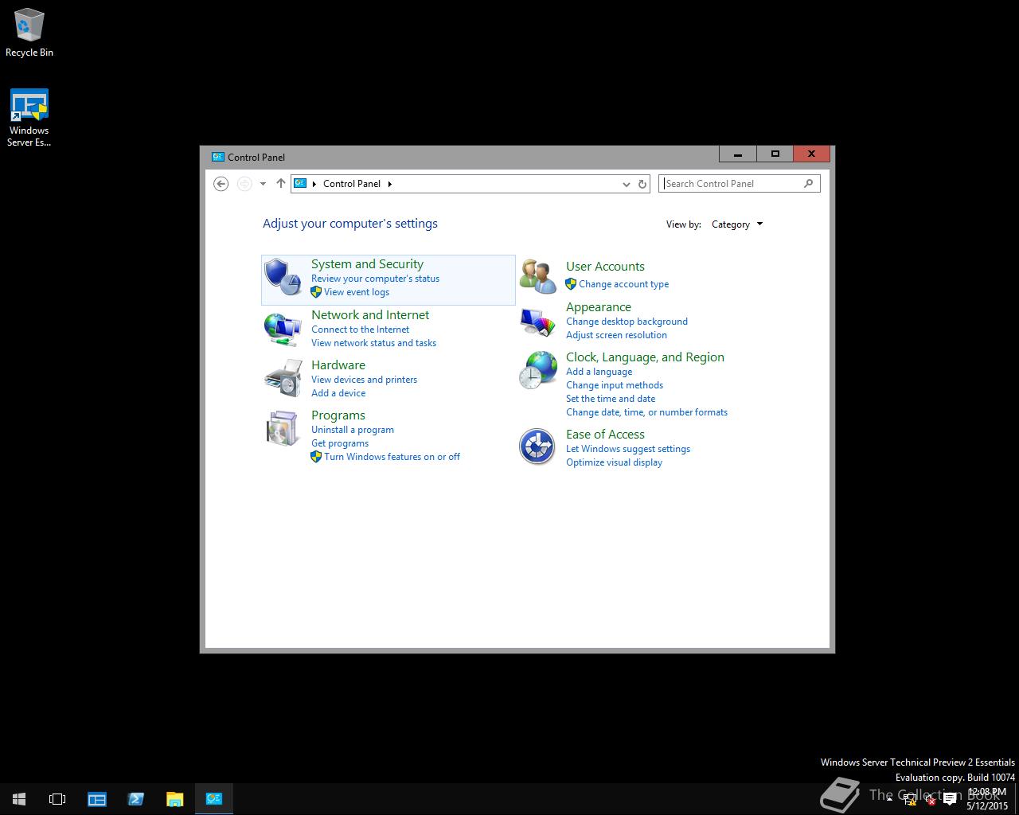Open Clock, Language, and Region category

[645, 357]
